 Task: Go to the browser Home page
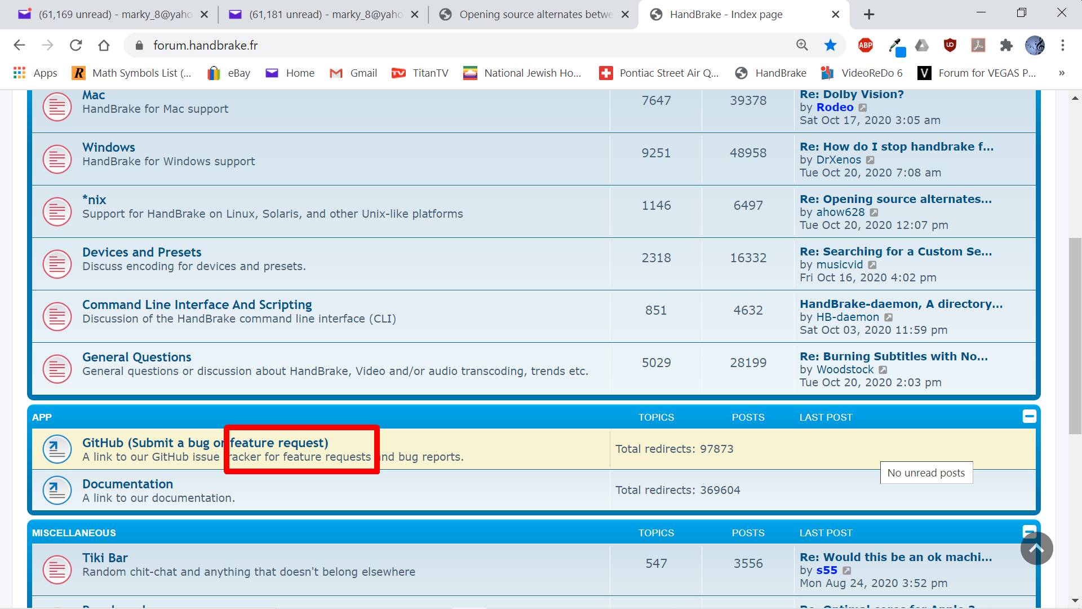pos(104,45)
